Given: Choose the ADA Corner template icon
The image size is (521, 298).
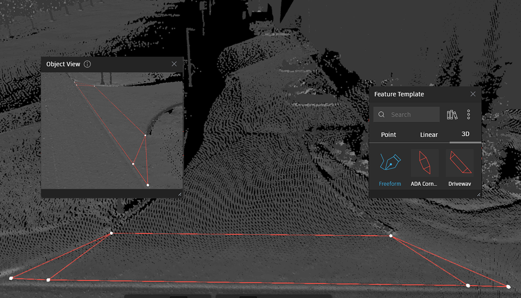Looking at the screenshot, I should pos(425,163).
